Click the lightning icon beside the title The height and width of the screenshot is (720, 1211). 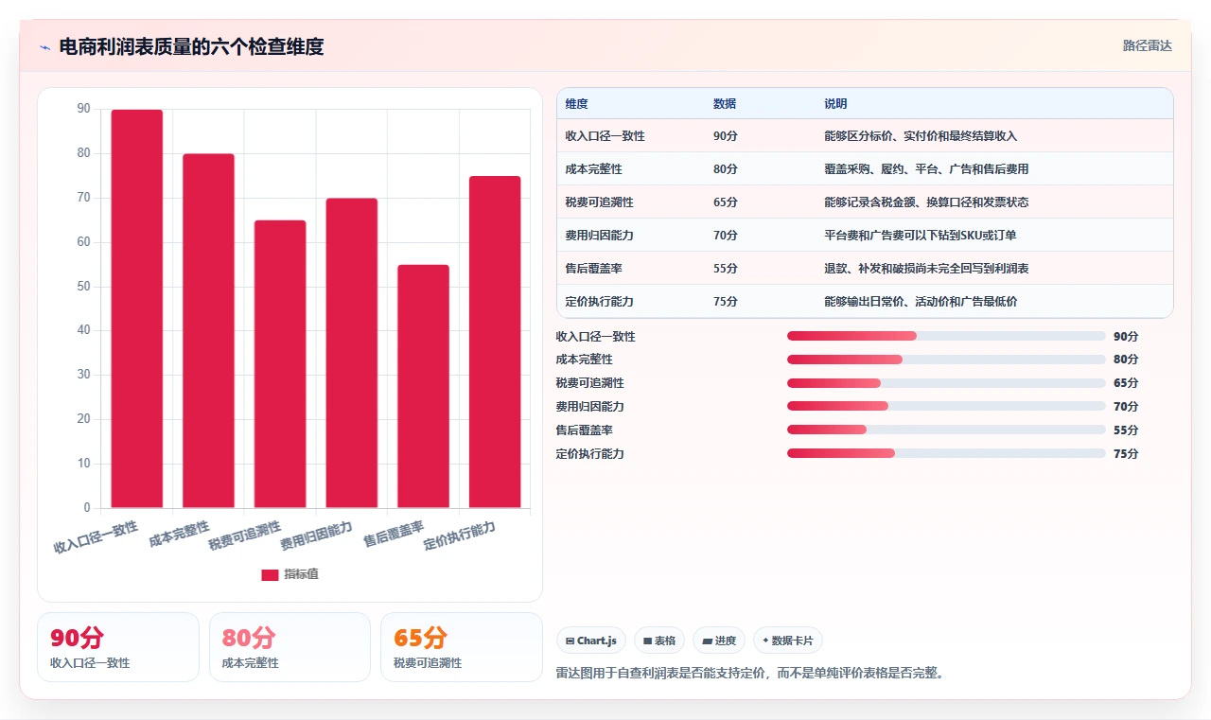pyautogui.click(x=44, y=47)
